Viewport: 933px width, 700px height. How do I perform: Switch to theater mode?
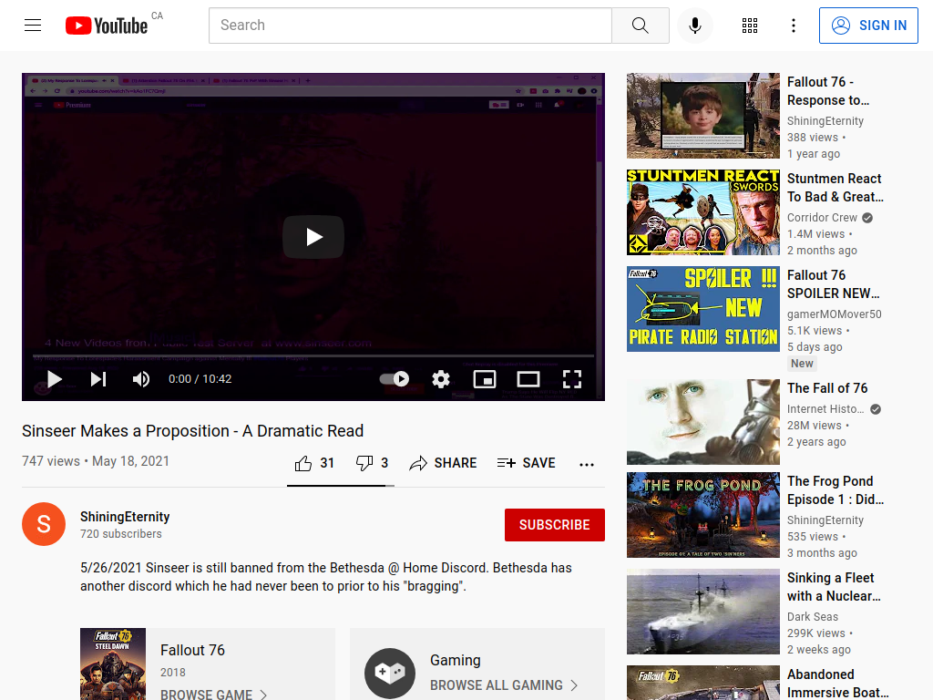tap(528, 379)
